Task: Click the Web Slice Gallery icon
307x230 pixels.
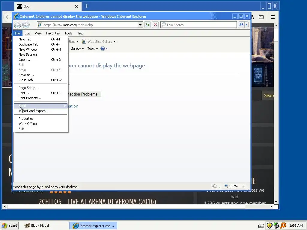Action: pyautogui.click(x=84, y=41)
